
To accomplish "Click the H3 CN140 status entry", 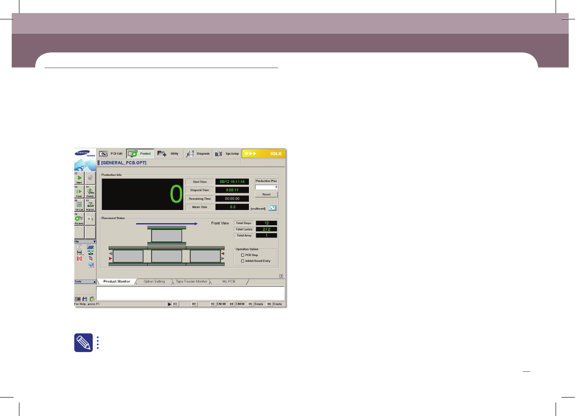I will [x=218, y=304].
